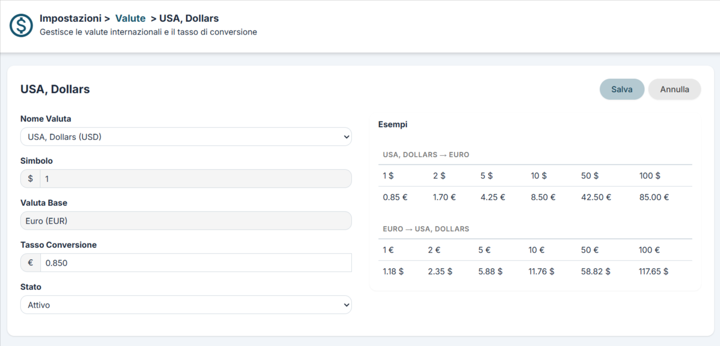Open the Nome Valuta dropdown

click(x=186, y=137)
